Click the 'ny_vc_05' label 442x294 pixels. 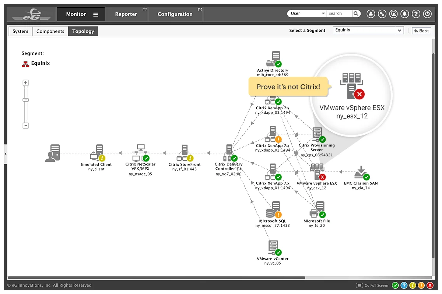273,263
